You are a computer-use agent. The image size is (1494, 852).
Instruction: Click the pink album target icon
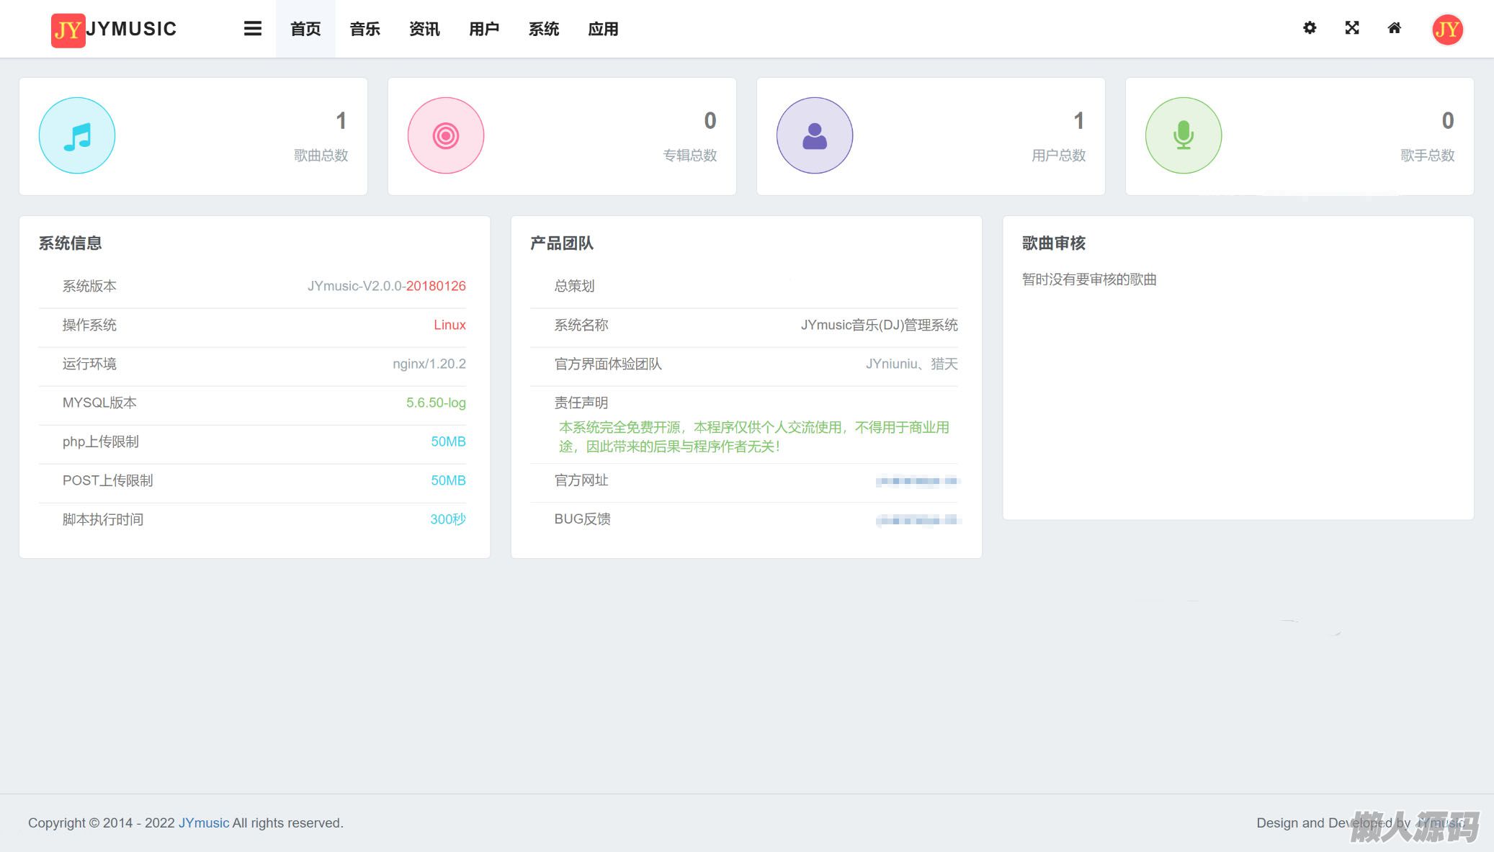[446, 135]
